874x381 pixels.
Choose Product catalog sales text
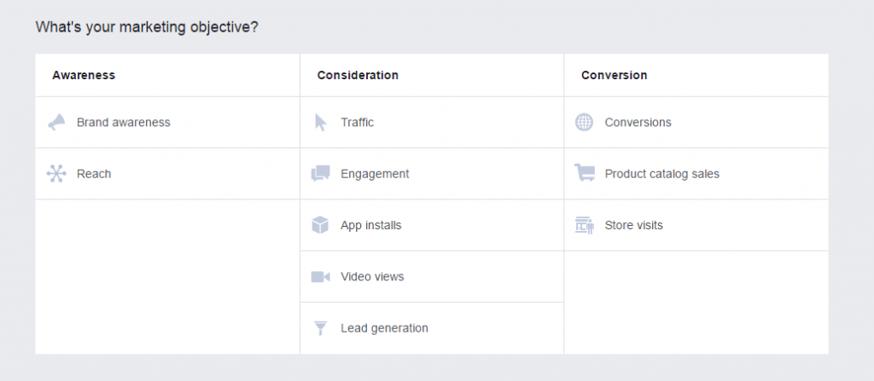(662, 174)
